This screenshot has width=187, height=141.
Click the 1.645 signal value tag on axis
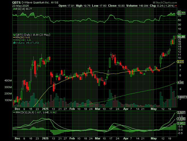pyautogui.click(x=181, y=119)
